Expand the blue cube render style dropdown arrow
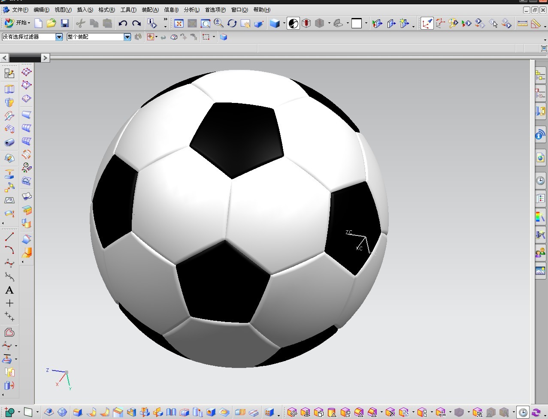The image size is (548, 419). click(284, 23)
